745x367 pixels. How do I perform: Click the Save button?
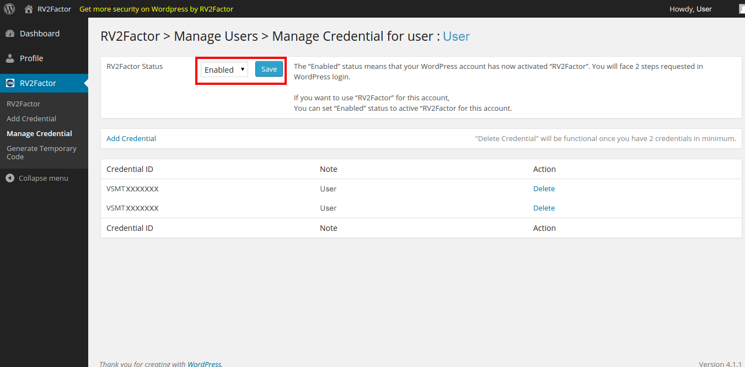point(269,69)
